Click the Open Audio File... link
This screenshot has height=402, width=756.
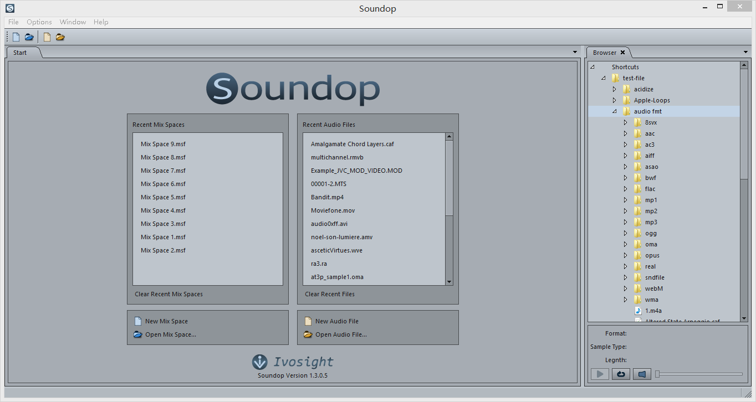coord(341,334)
